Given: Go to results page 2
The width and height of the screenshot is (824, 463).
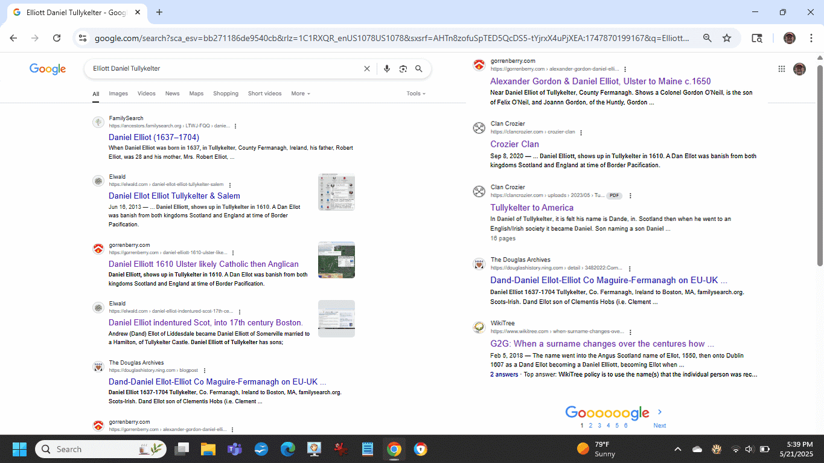Looking at the screenshot, I should [x=590, y=426].
